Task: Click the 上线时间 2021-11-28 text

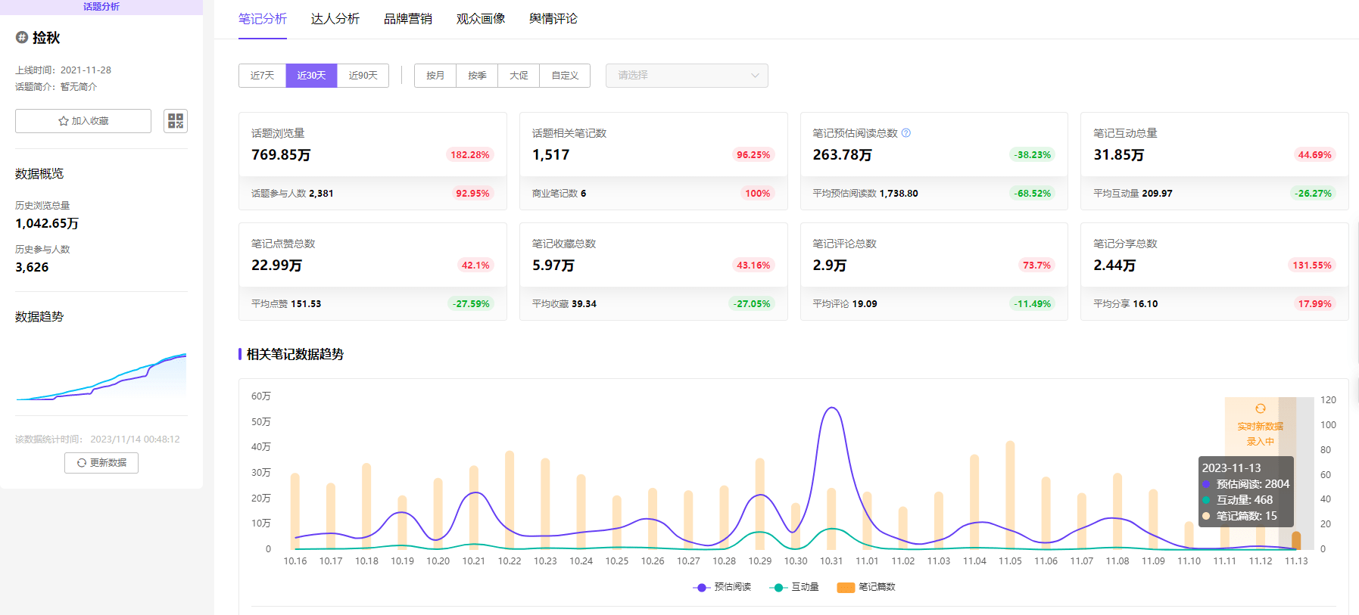Action: tap(64, 70)
